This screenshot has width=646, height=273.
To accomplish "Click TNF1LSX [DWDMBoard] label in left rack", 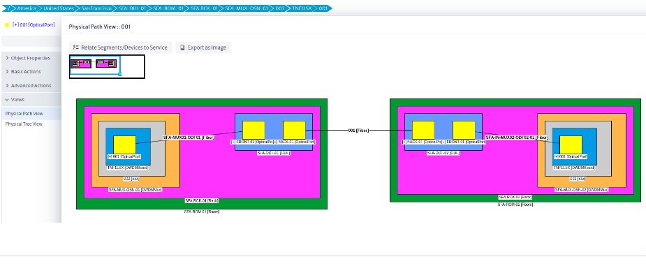I will 128,168.
